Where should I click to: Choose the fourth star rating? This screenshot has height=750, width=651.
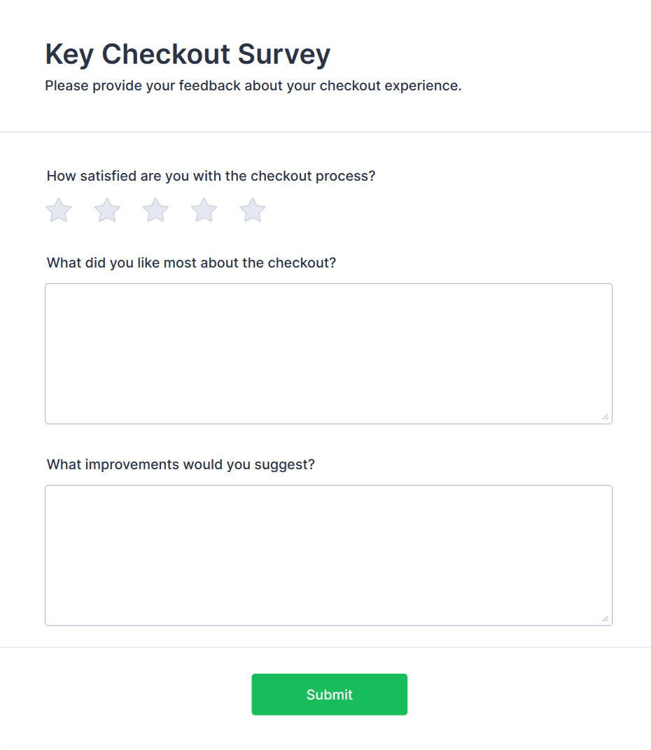pos(204,210)
